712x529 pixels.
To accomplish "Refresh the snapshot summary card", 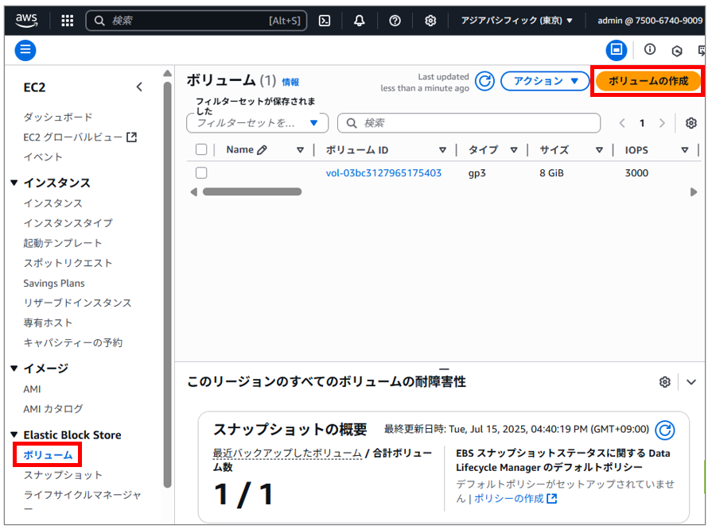I will tap(665, 430).
